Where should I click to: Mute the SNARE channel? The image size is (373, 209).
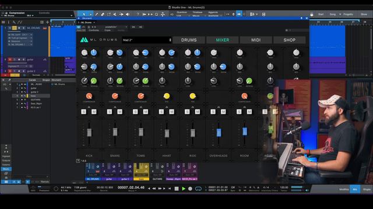(x=119, y=111)
